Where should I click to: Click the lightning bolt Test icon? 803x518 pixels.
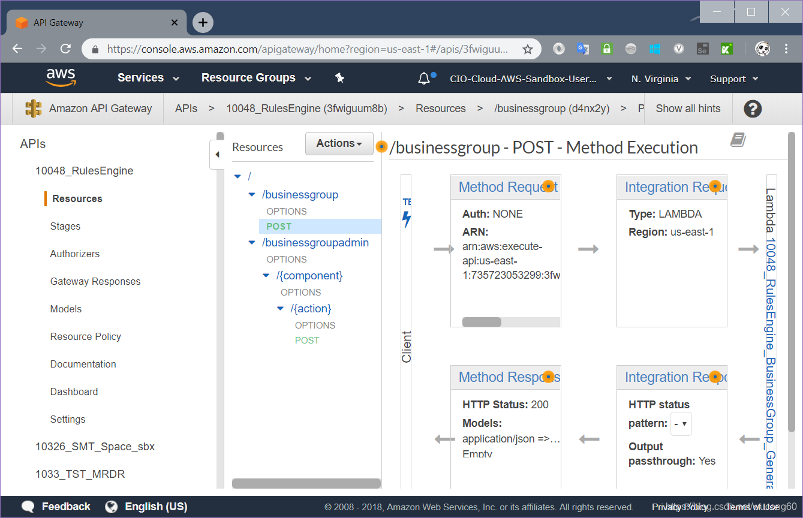[x=407, y=219]
